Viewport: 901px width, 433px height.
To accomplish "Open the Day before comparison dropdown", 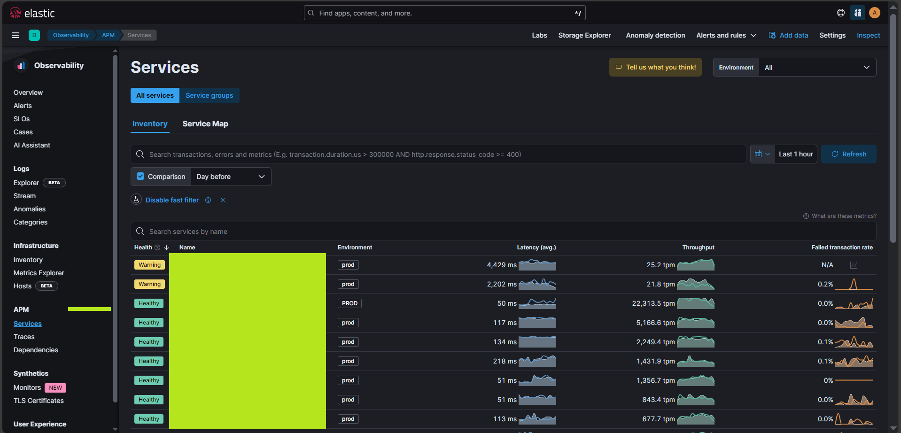I will [x=231, y=177].
